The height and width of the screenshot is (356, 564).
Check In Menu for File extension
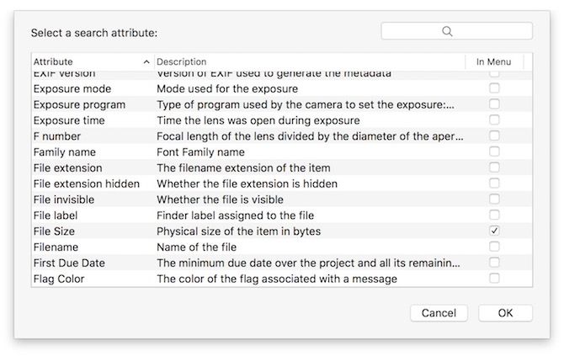click(494, 167)
